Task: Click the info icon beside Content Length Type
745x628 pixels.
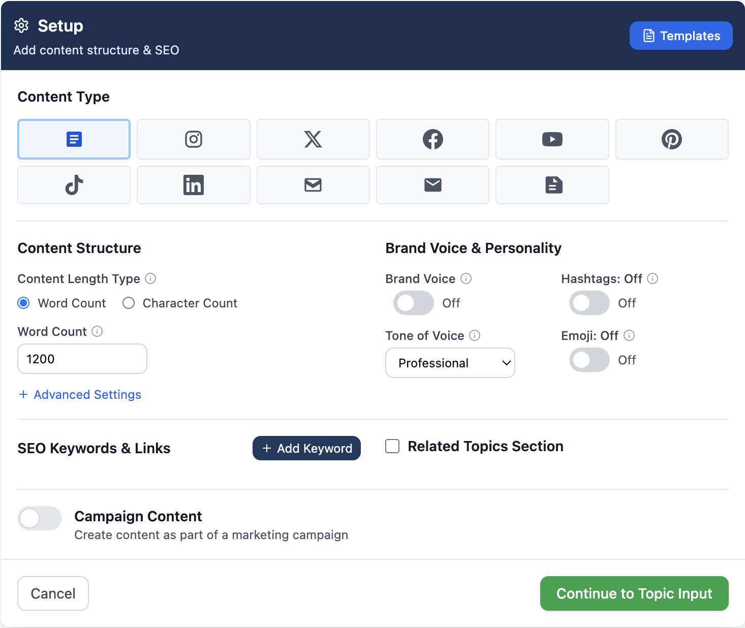Action: click(150, 278)
